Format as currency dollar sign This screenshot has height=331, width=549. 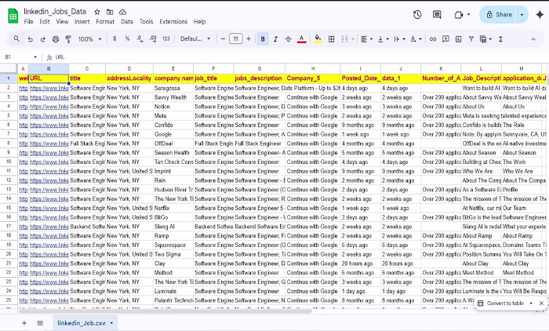pyautogui.click(x=115, y=39)
